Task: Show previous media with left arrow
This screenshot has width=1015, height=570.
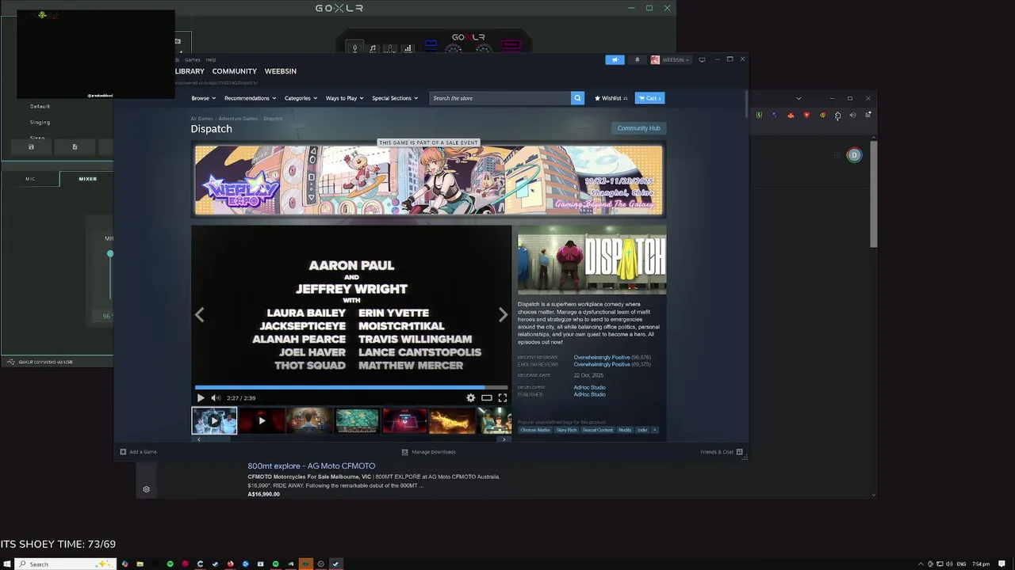Action: tap(199, 315)
